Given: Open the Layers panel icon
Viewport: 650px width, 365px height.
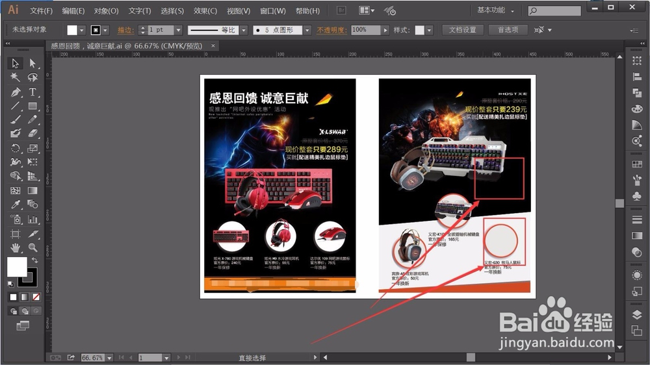Looking at the screenshot, I should 637,315.
